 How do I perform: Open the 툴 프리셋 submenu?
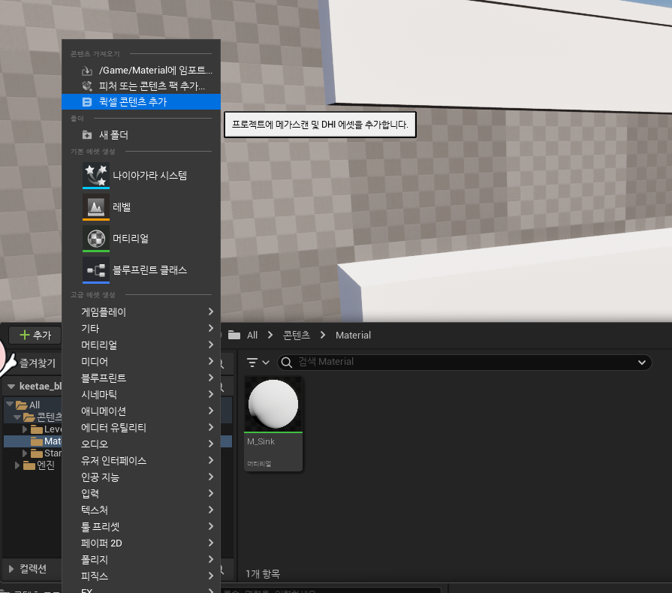click(x=141, y=527)
